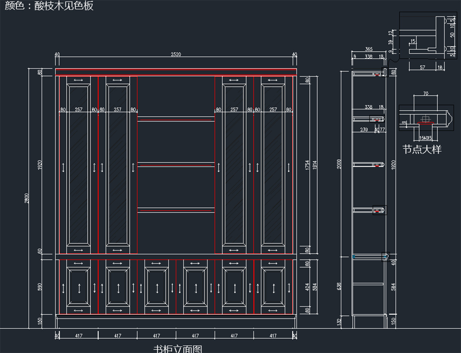Click the blue marker on side section
The height and width of the screenshot is (353, 461).
pos(353,256)
